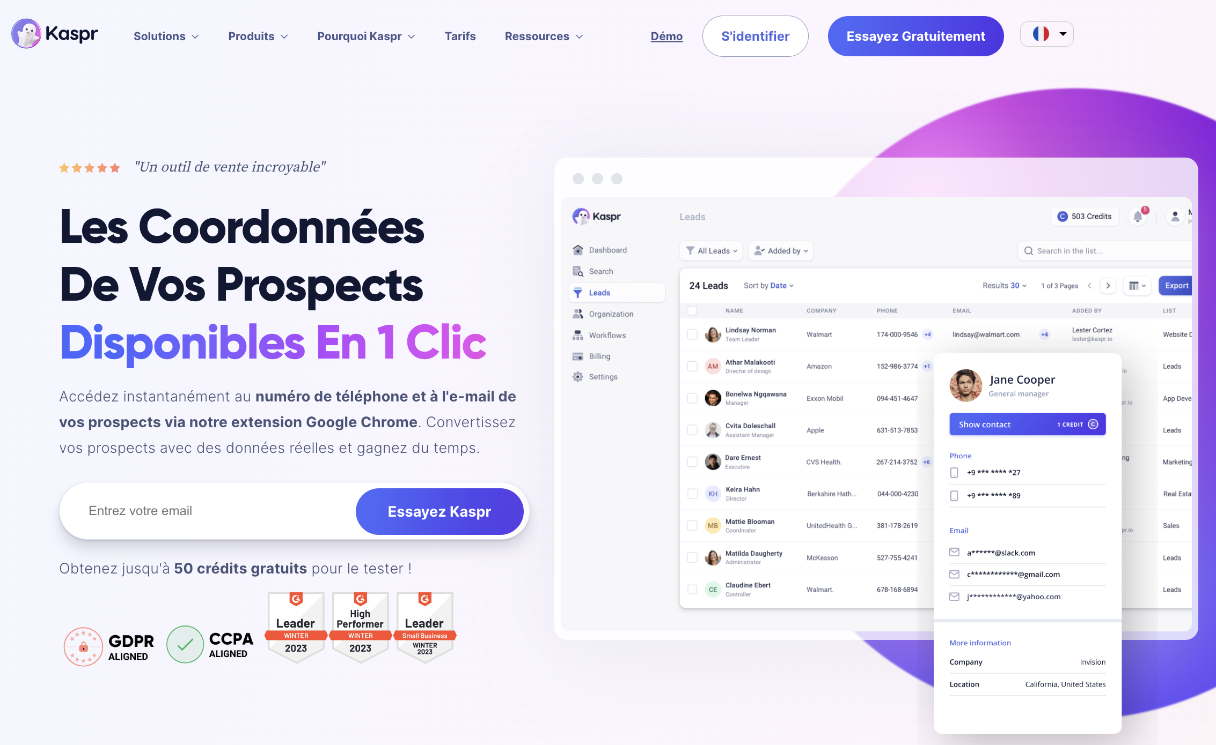
Task: Click the Dashboard sidebar icon
Action: pos(577,250)
